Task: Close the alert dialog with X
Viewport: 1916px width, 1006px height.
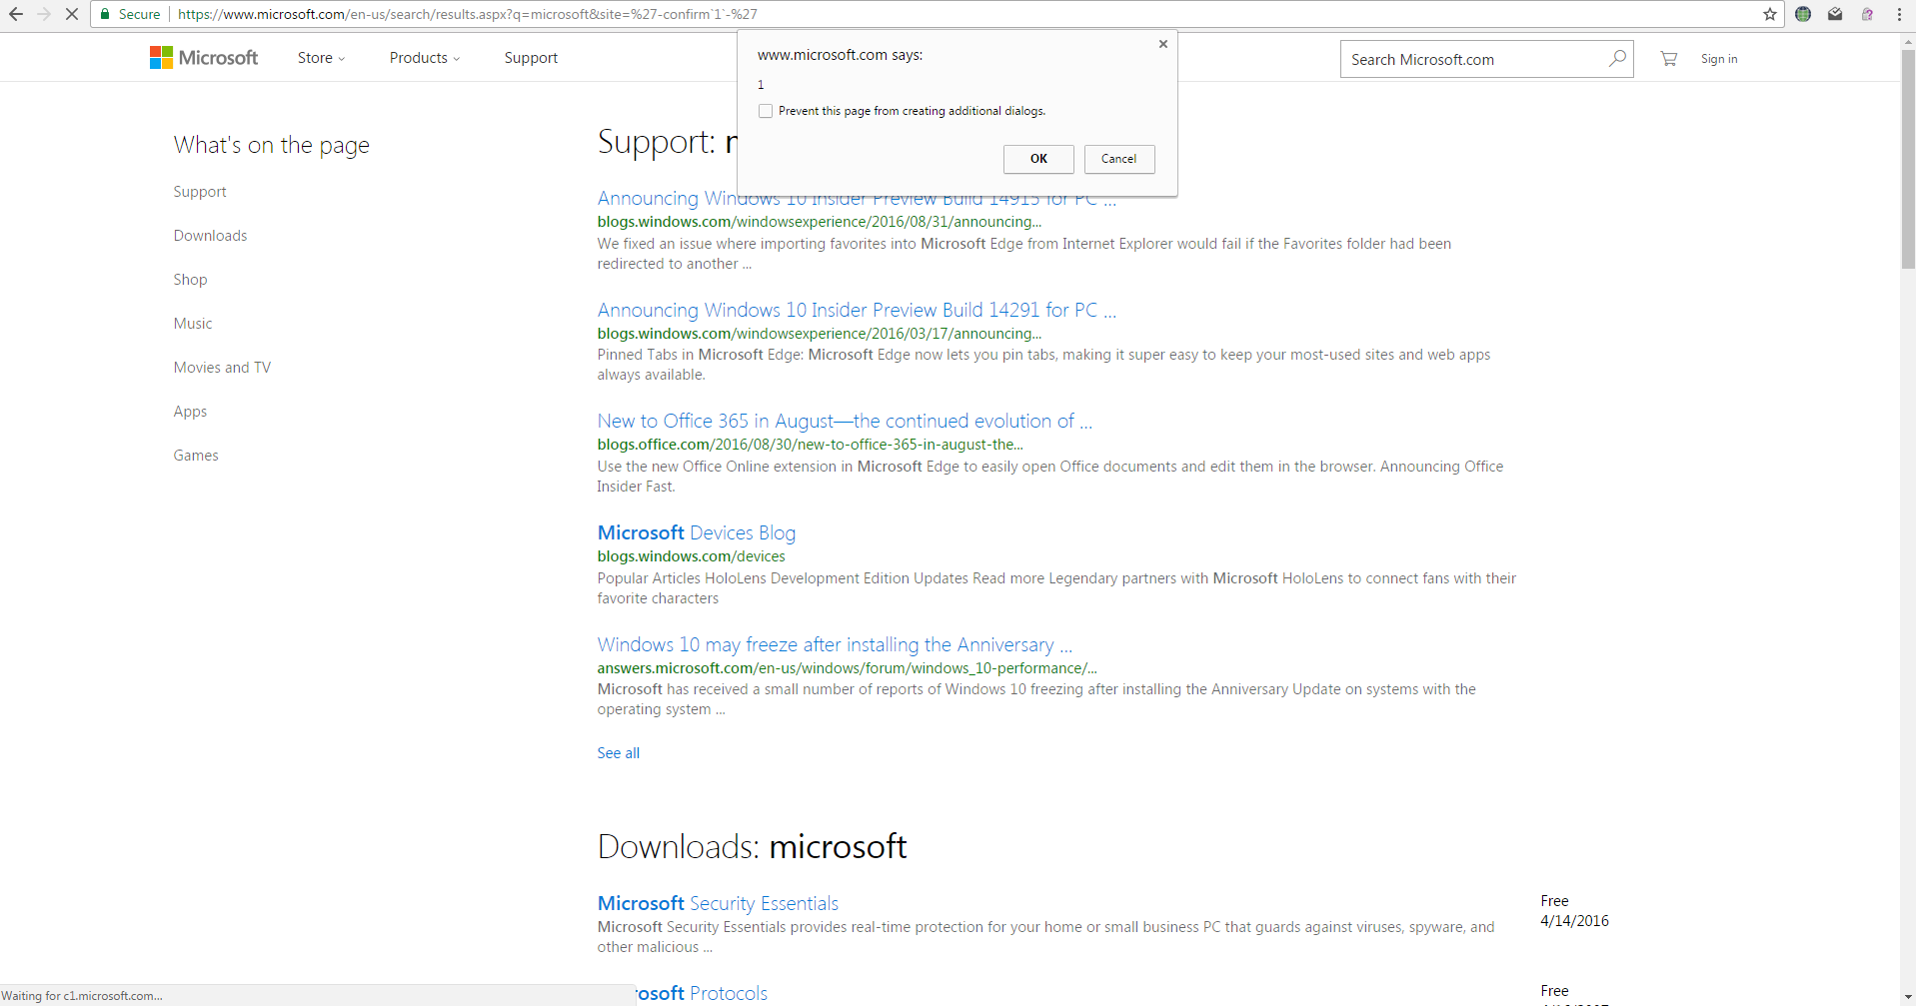Action: pos(1163,44)
